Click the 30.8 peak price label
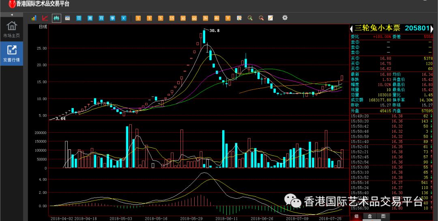 click(x=215, y=31)
